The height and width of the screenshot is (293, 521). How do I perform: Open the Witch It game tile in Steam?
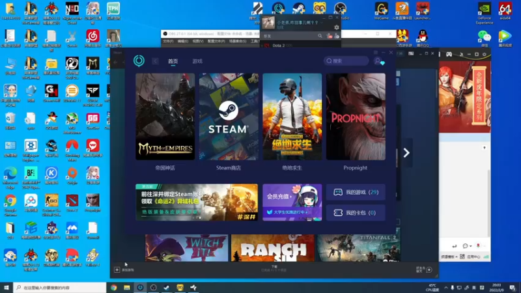tap(186, 248)
